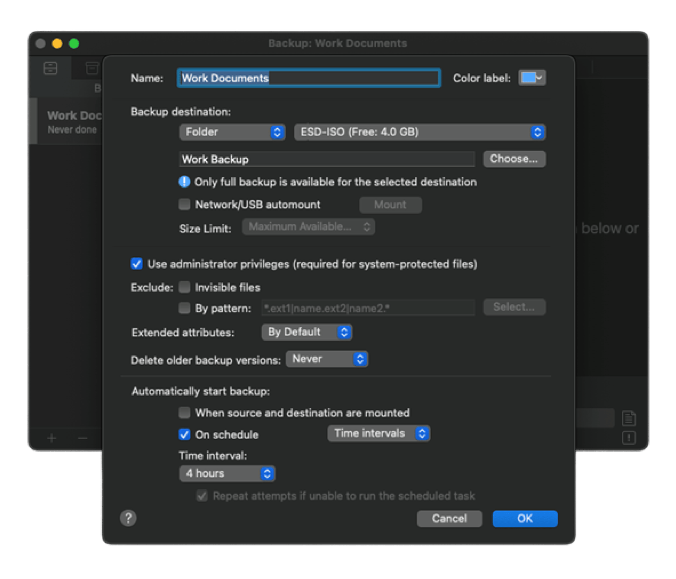676x579 pixels.
Task: Select the backup tasks drawer icon
Action: click(51, 68)
